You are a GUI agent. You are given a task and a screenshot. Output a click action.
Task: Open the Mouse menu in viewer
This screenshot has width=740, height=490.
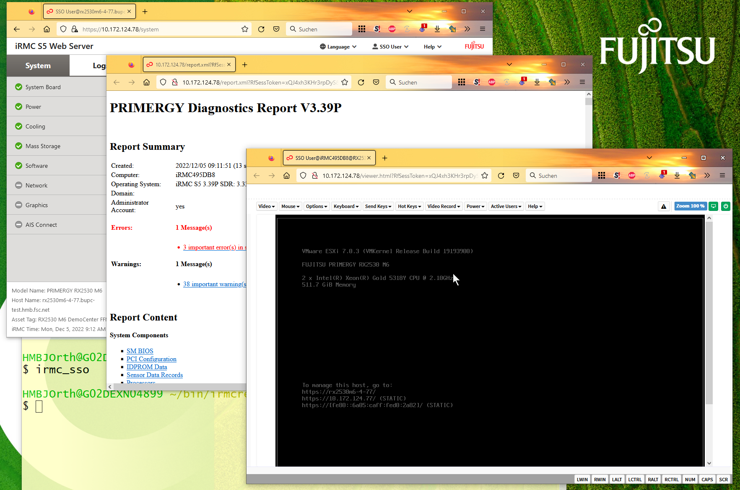[x=291, y=206]
